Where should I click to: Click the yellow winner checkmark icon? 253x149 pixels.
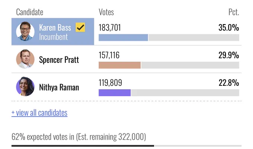[x=80, y=27]
